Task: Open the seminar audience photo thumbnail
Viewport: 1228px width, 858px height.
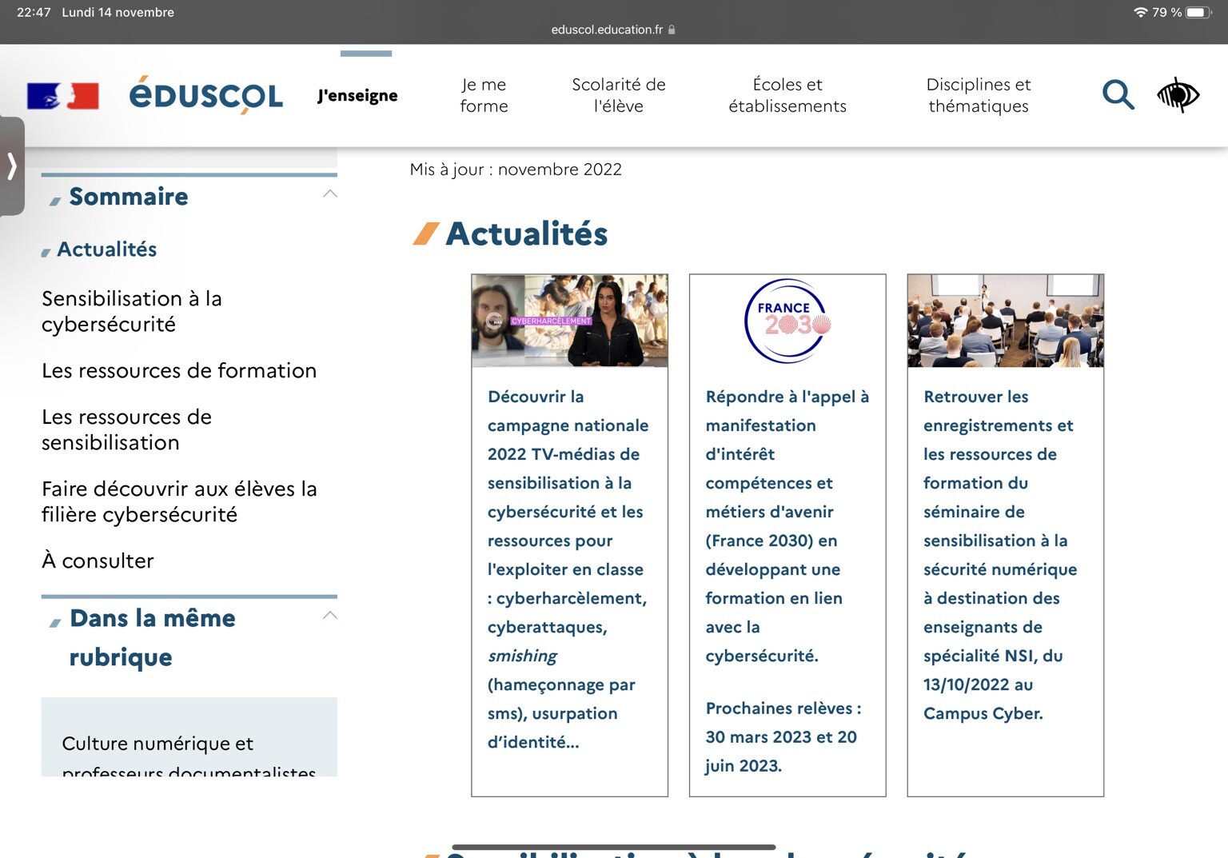Action: coord(1005,321)
